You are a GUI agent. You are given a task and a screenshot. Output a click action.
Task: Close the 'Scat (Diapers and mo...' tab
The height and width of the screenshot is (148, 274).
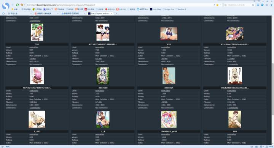112,13
